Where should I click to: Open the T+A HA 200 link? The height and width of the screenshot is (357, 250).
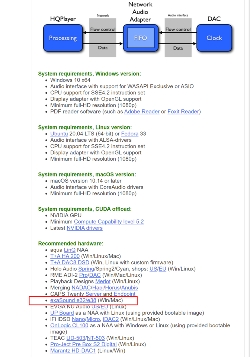click(65, 256)
